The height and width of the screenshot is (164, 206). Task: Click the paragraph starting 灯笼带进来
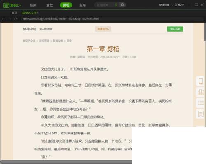(x=55, y=77)
